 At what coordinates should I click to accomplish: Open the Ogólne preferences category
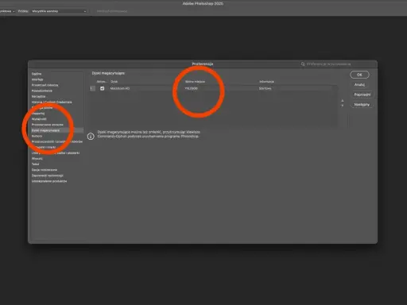(37, 74)
